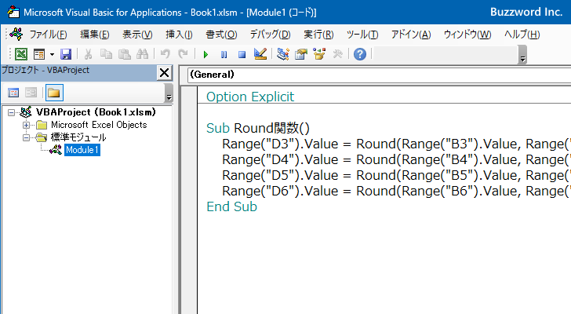The image size is (571, 314).
Task: Click the Range("D6") code line
Action: point(397,191)
